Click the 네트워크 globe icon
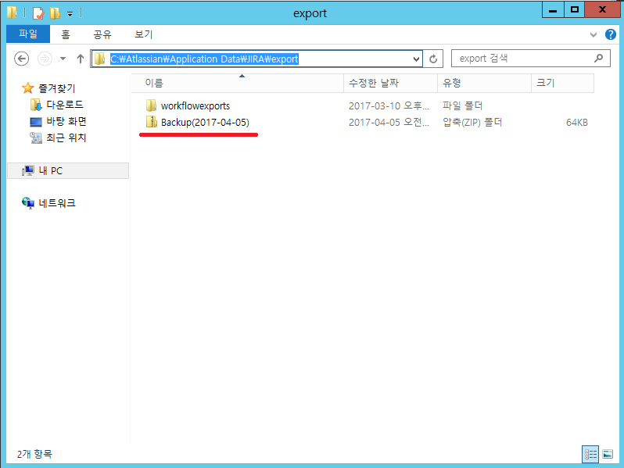This screenshot has width=624, height=468. [28, 203]
